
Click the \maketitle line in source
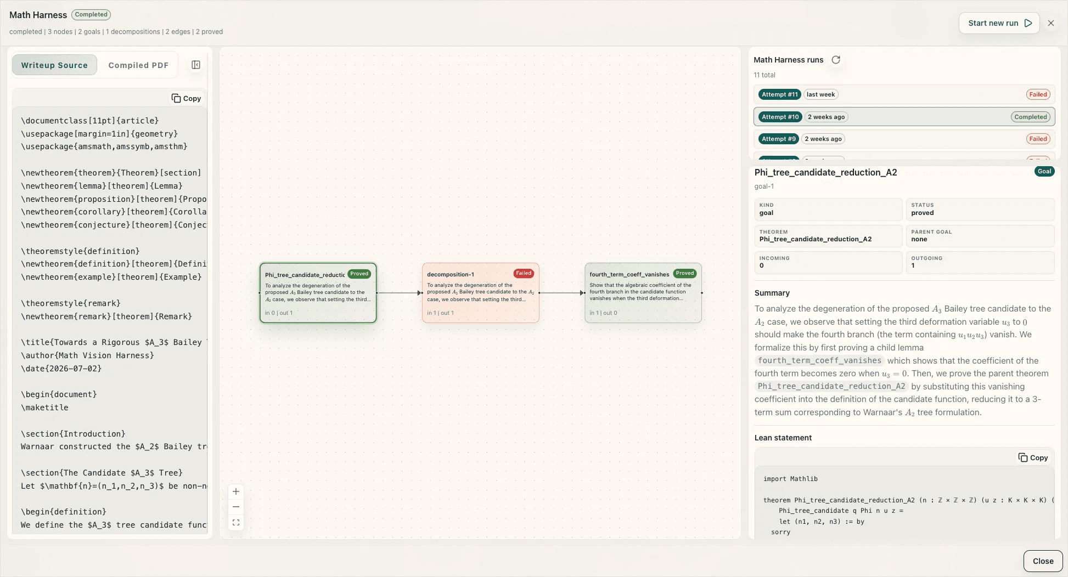[x=44, y=408]
